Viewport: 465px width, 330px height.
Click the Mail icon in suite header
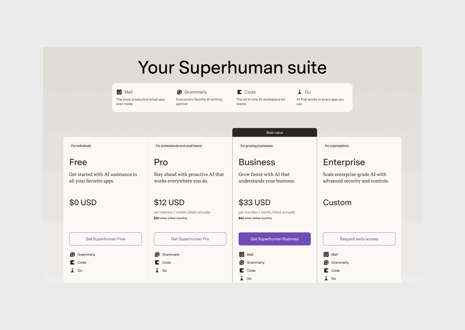point(119,92)
